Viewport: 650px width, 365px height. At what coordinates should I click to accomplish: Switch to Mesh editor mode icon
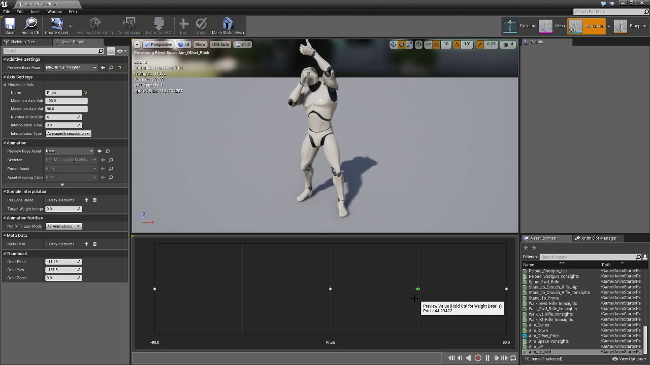click(545, 26)
